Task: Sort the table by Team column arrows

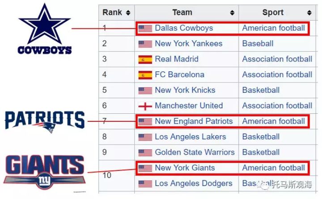Action: point(232,12)
